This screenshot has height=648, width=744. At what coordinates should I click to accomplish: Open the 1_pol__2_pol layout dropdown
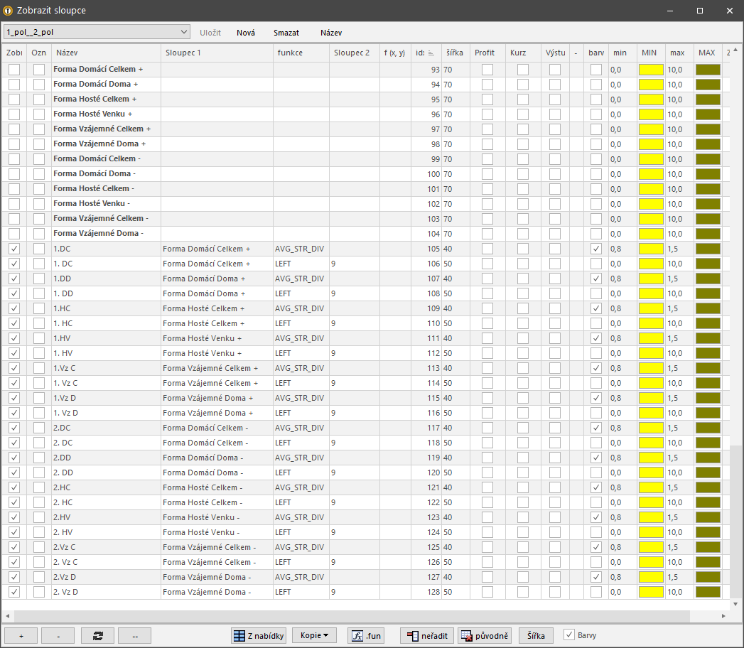97,32
